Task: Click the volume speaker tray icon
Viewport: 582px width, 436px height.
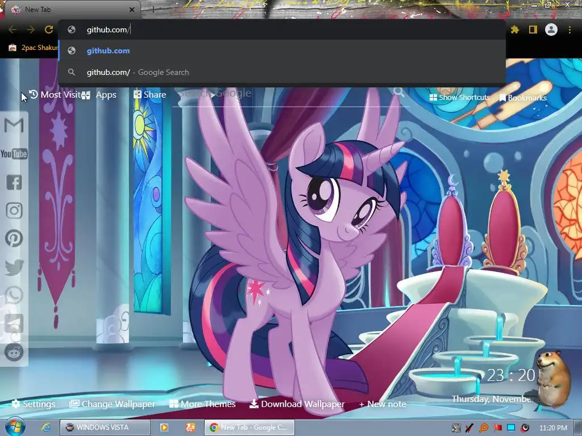Action: pos(525,428)
